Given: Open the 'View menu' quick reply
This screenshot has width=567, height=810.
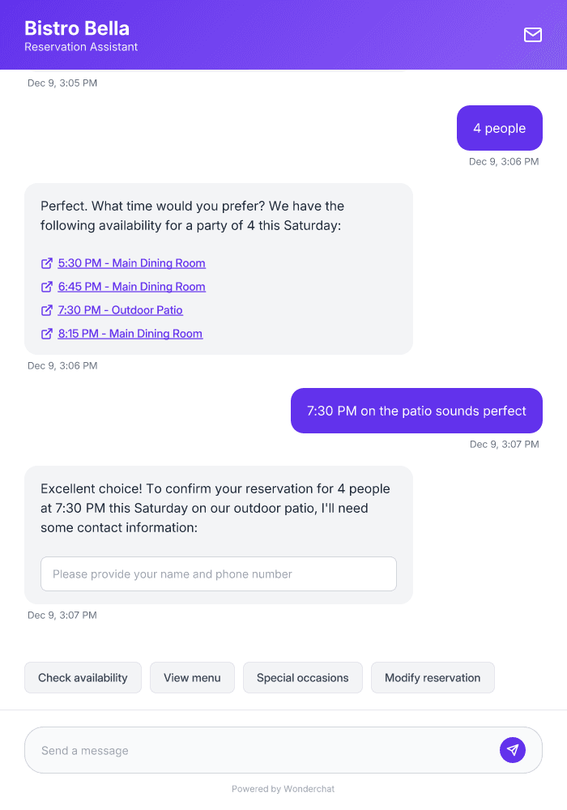Looking at the screenshot, I should (192, 677).
